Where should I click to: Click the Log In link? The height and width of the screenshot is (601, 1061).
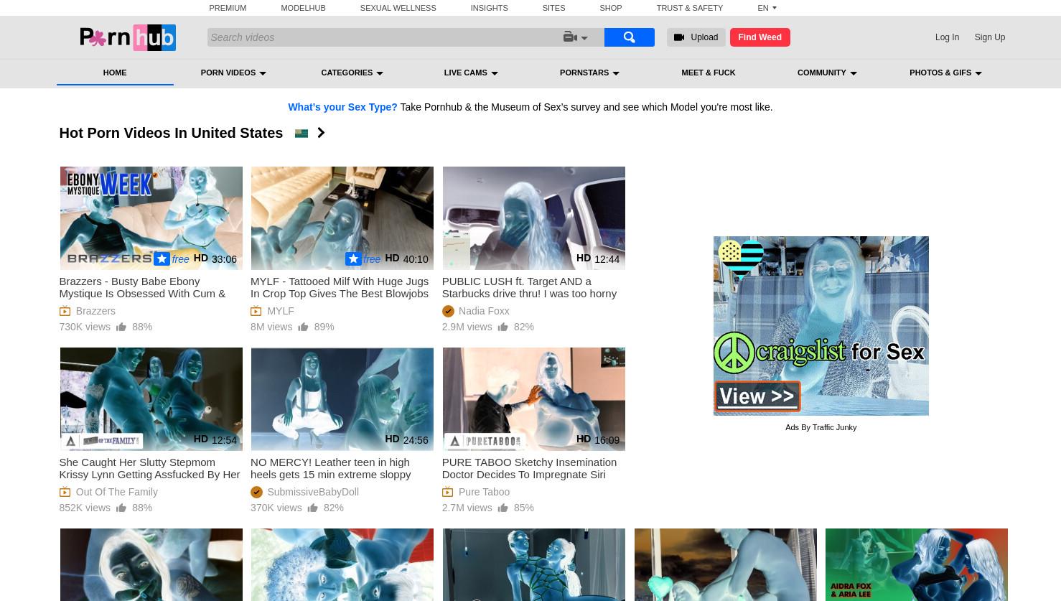point(947,37)
